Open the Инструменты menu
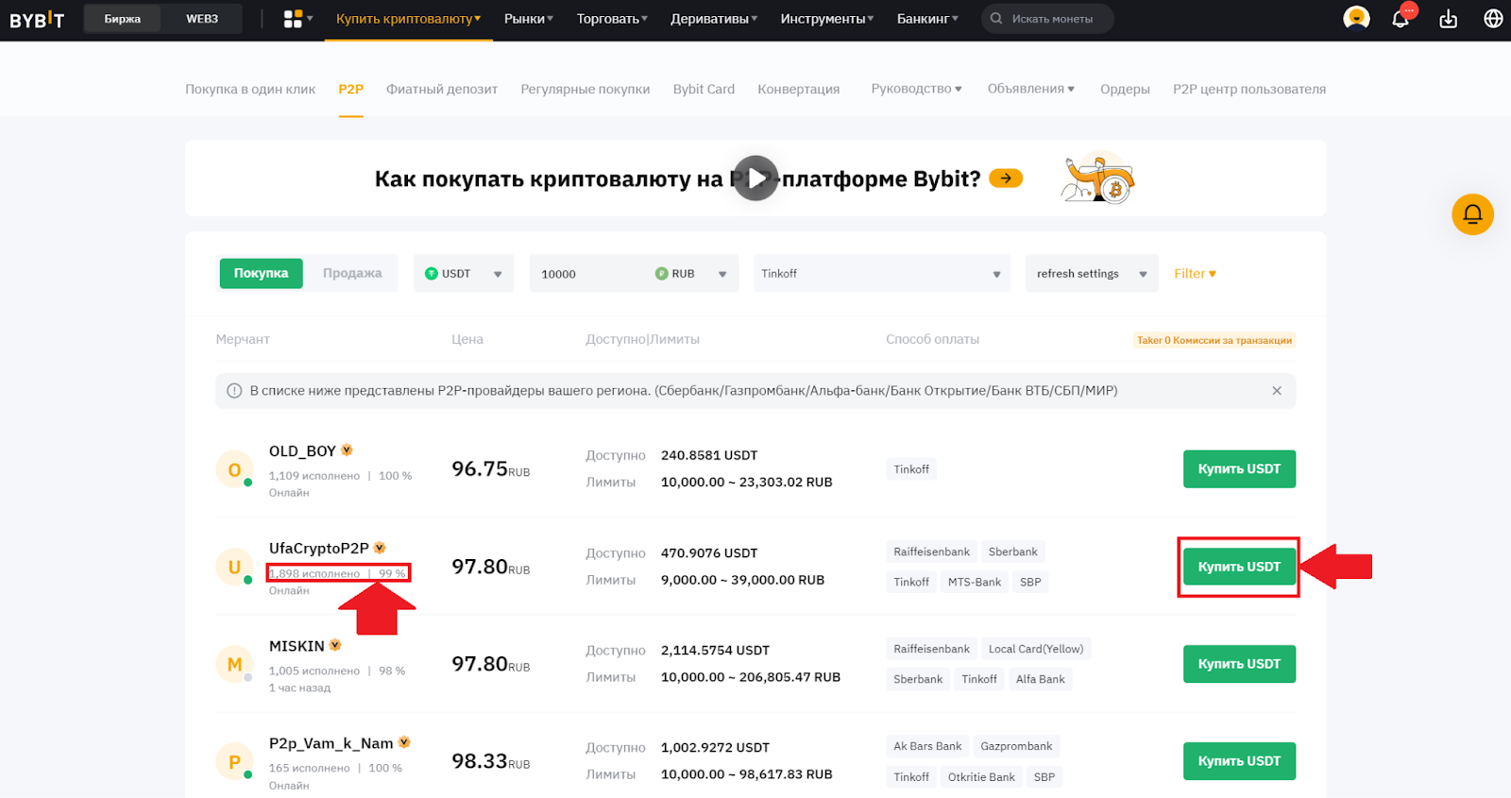The width and height of the screenshot is (1511, 798). [827, 19]
